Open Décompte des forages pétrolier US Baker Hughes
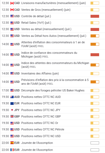 [53, 90]
